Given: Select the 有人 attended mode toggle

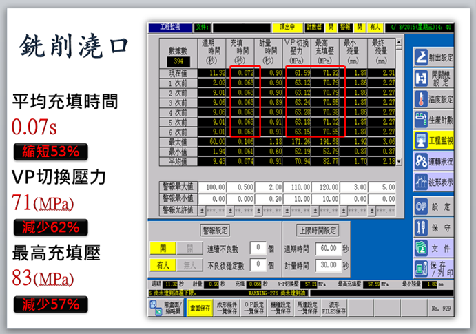Looking at the screenshot, I should click(x=163, y=264).
